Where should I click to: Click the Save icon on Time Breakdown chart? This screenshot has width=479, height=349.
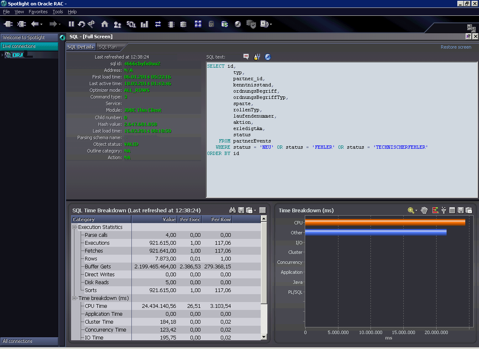pos(461,210)
